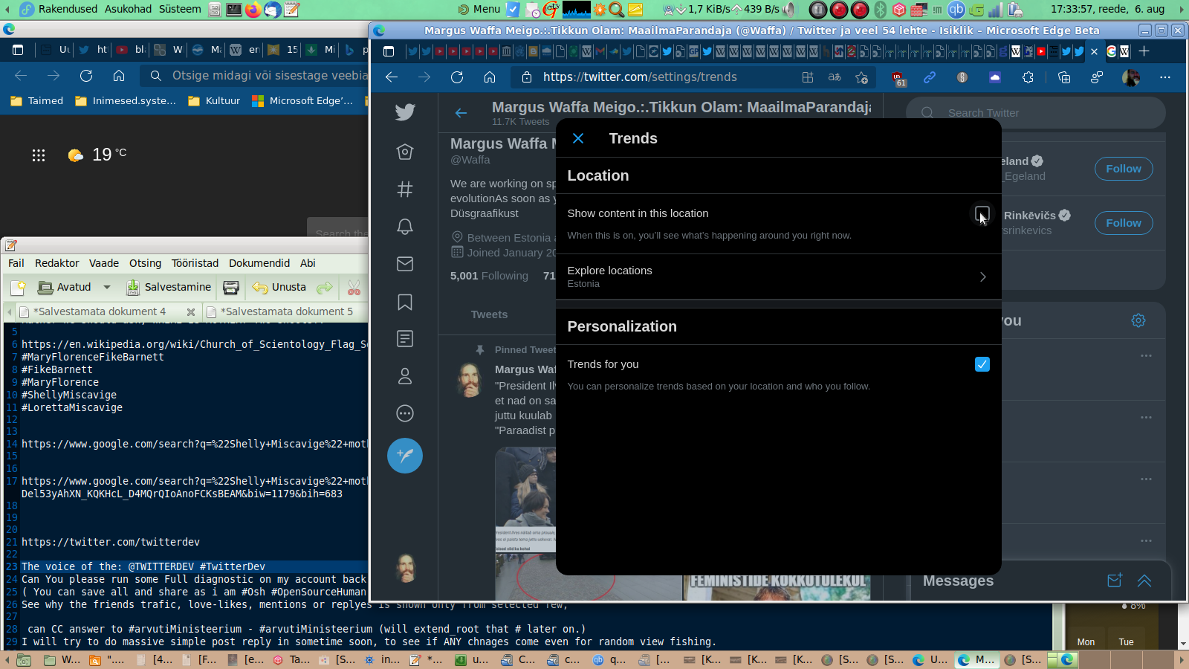Open Asukohad menu in top panel
The height and width of the screenshot is (669, 1189).
tap(128, 9)
